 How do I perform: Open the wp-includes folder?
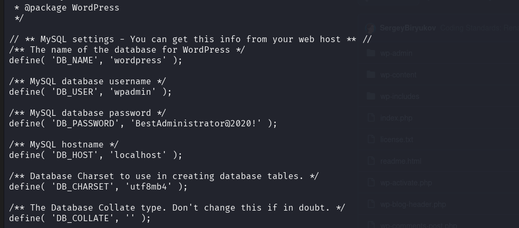point(400,96)
